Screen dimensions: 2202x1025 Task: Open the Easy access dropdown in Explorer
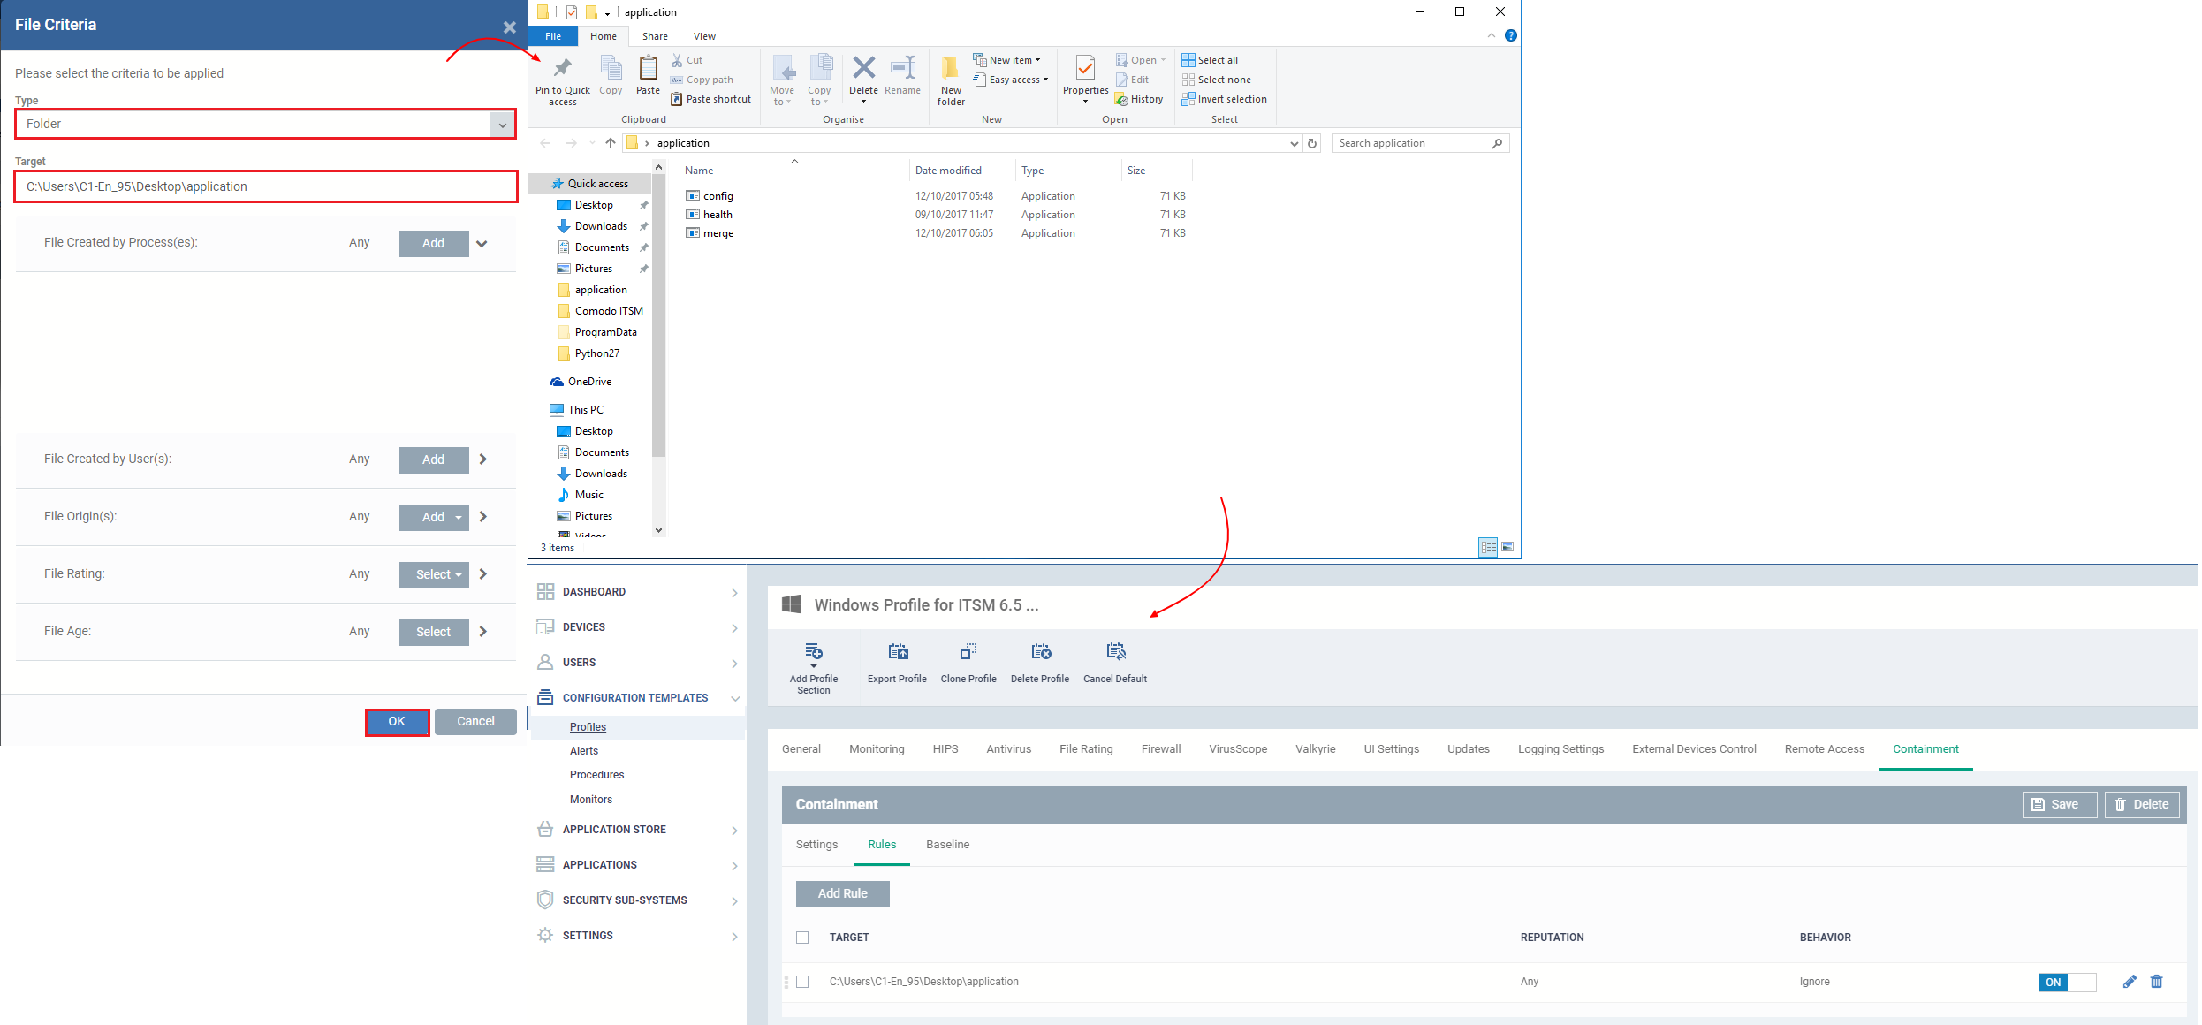(1011, 80)
